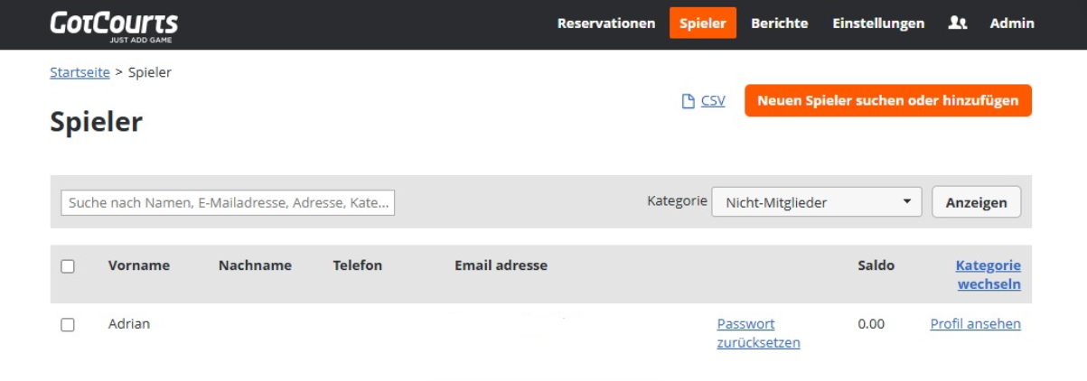Go to Berichte in navigation

click(779, 23)
